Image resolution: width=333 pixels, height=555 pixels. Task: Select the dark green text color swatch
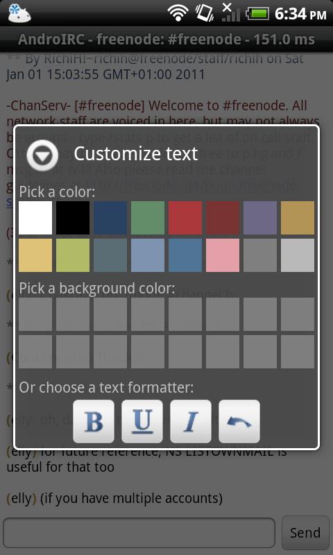point(148,218)
